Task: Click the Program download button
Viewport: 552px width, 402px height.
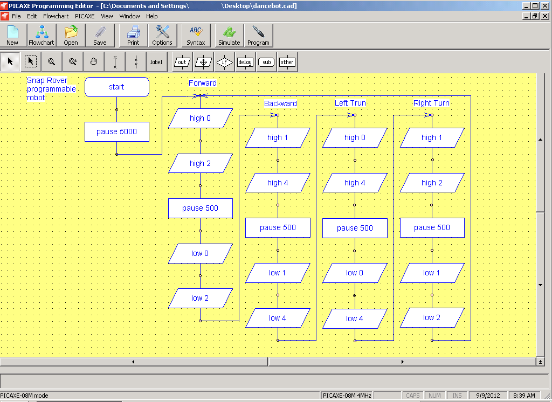Action: (258, 36)
